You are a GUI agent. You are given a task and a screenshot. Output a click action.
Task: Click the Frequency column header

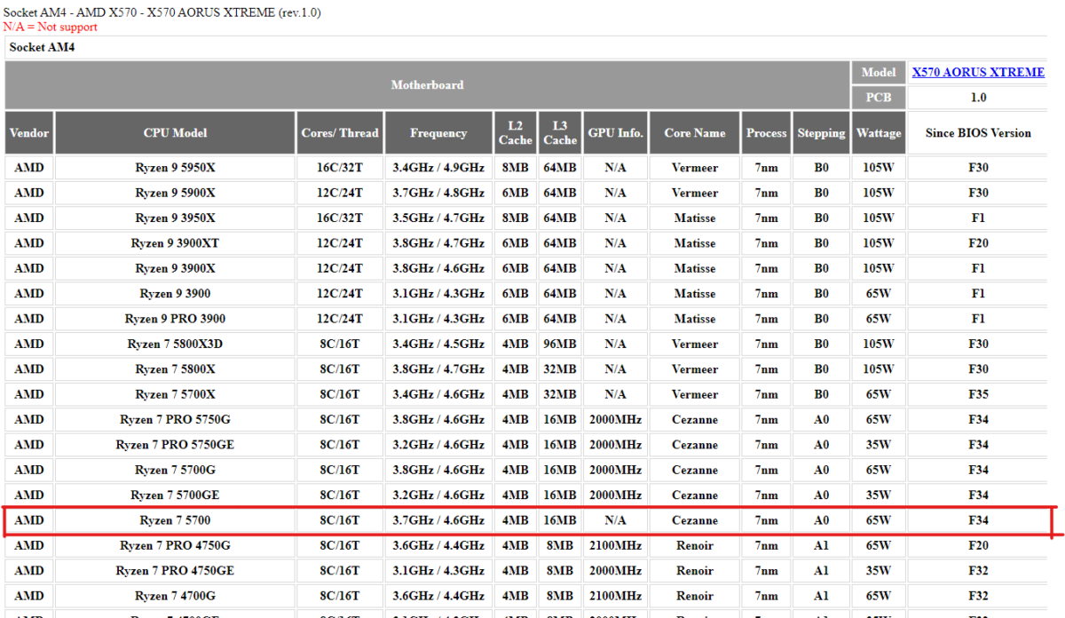pos(438,133)
